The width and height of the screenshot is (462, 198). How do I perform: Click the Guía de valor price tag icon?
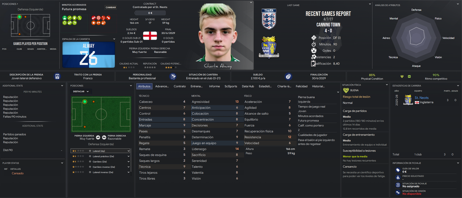pyautogui.click(x=398, y=170)
